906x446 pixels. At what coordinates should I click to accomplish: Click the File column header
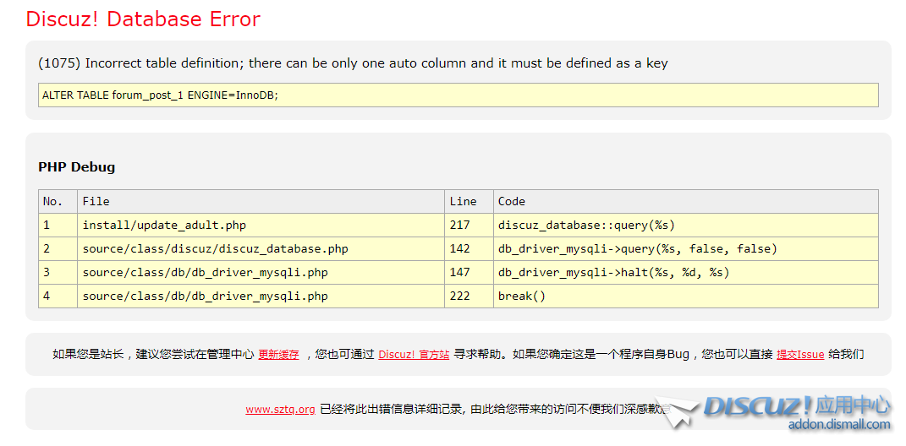[96, 202]
